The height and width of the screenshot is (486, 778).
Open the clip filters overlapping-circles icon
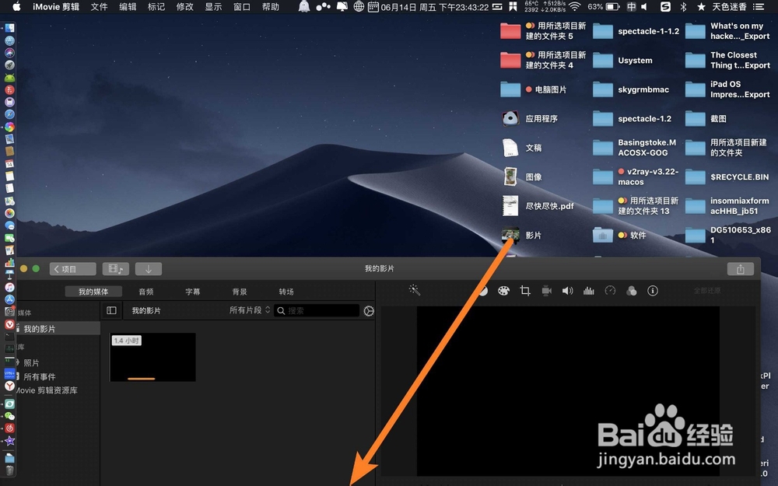(630, 290)
